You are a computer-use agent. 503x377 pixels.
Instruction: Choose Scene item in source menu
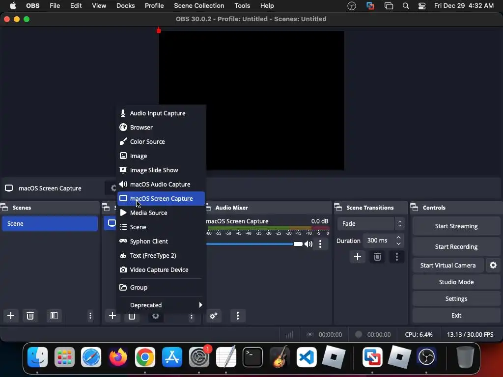tap(161, 227)
